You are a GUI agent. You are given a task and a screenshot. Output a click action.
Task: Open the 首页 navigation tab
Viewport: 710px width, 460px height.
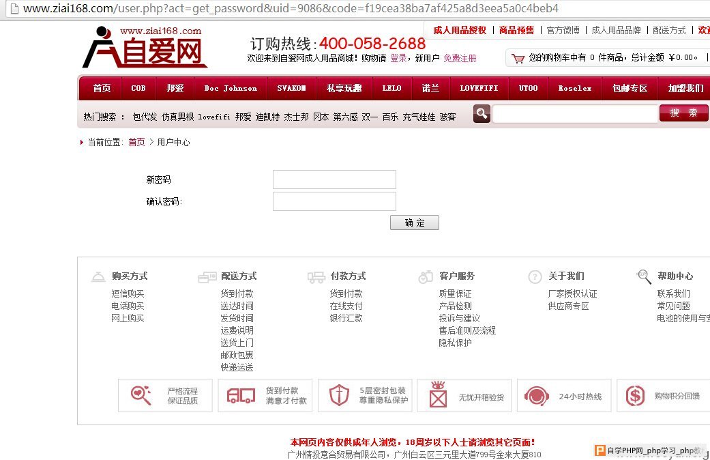pyautogui.click(x=102, y=88)
